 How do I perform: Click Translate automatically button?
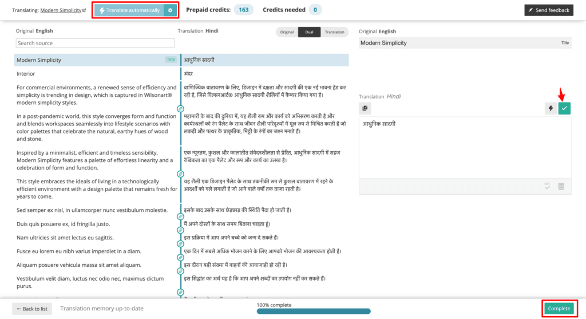click(129, 10)
